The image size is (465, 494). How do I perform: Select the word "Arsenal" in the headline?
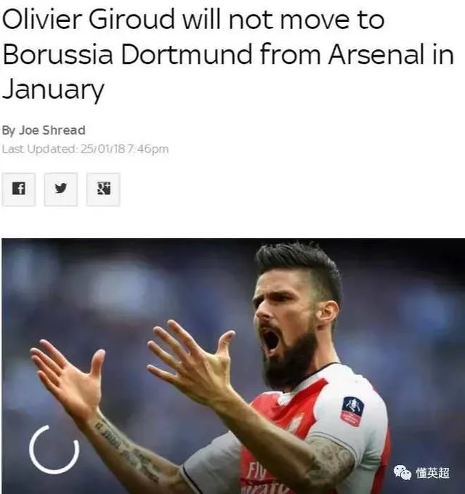pos(376,54)
